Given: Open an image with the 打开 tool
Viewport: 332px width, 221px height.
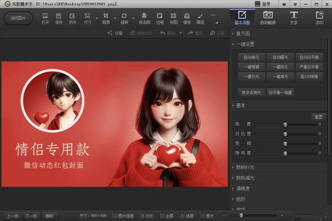Looking at the screenshot, I should pyautogui.click(x=45, y=19).
